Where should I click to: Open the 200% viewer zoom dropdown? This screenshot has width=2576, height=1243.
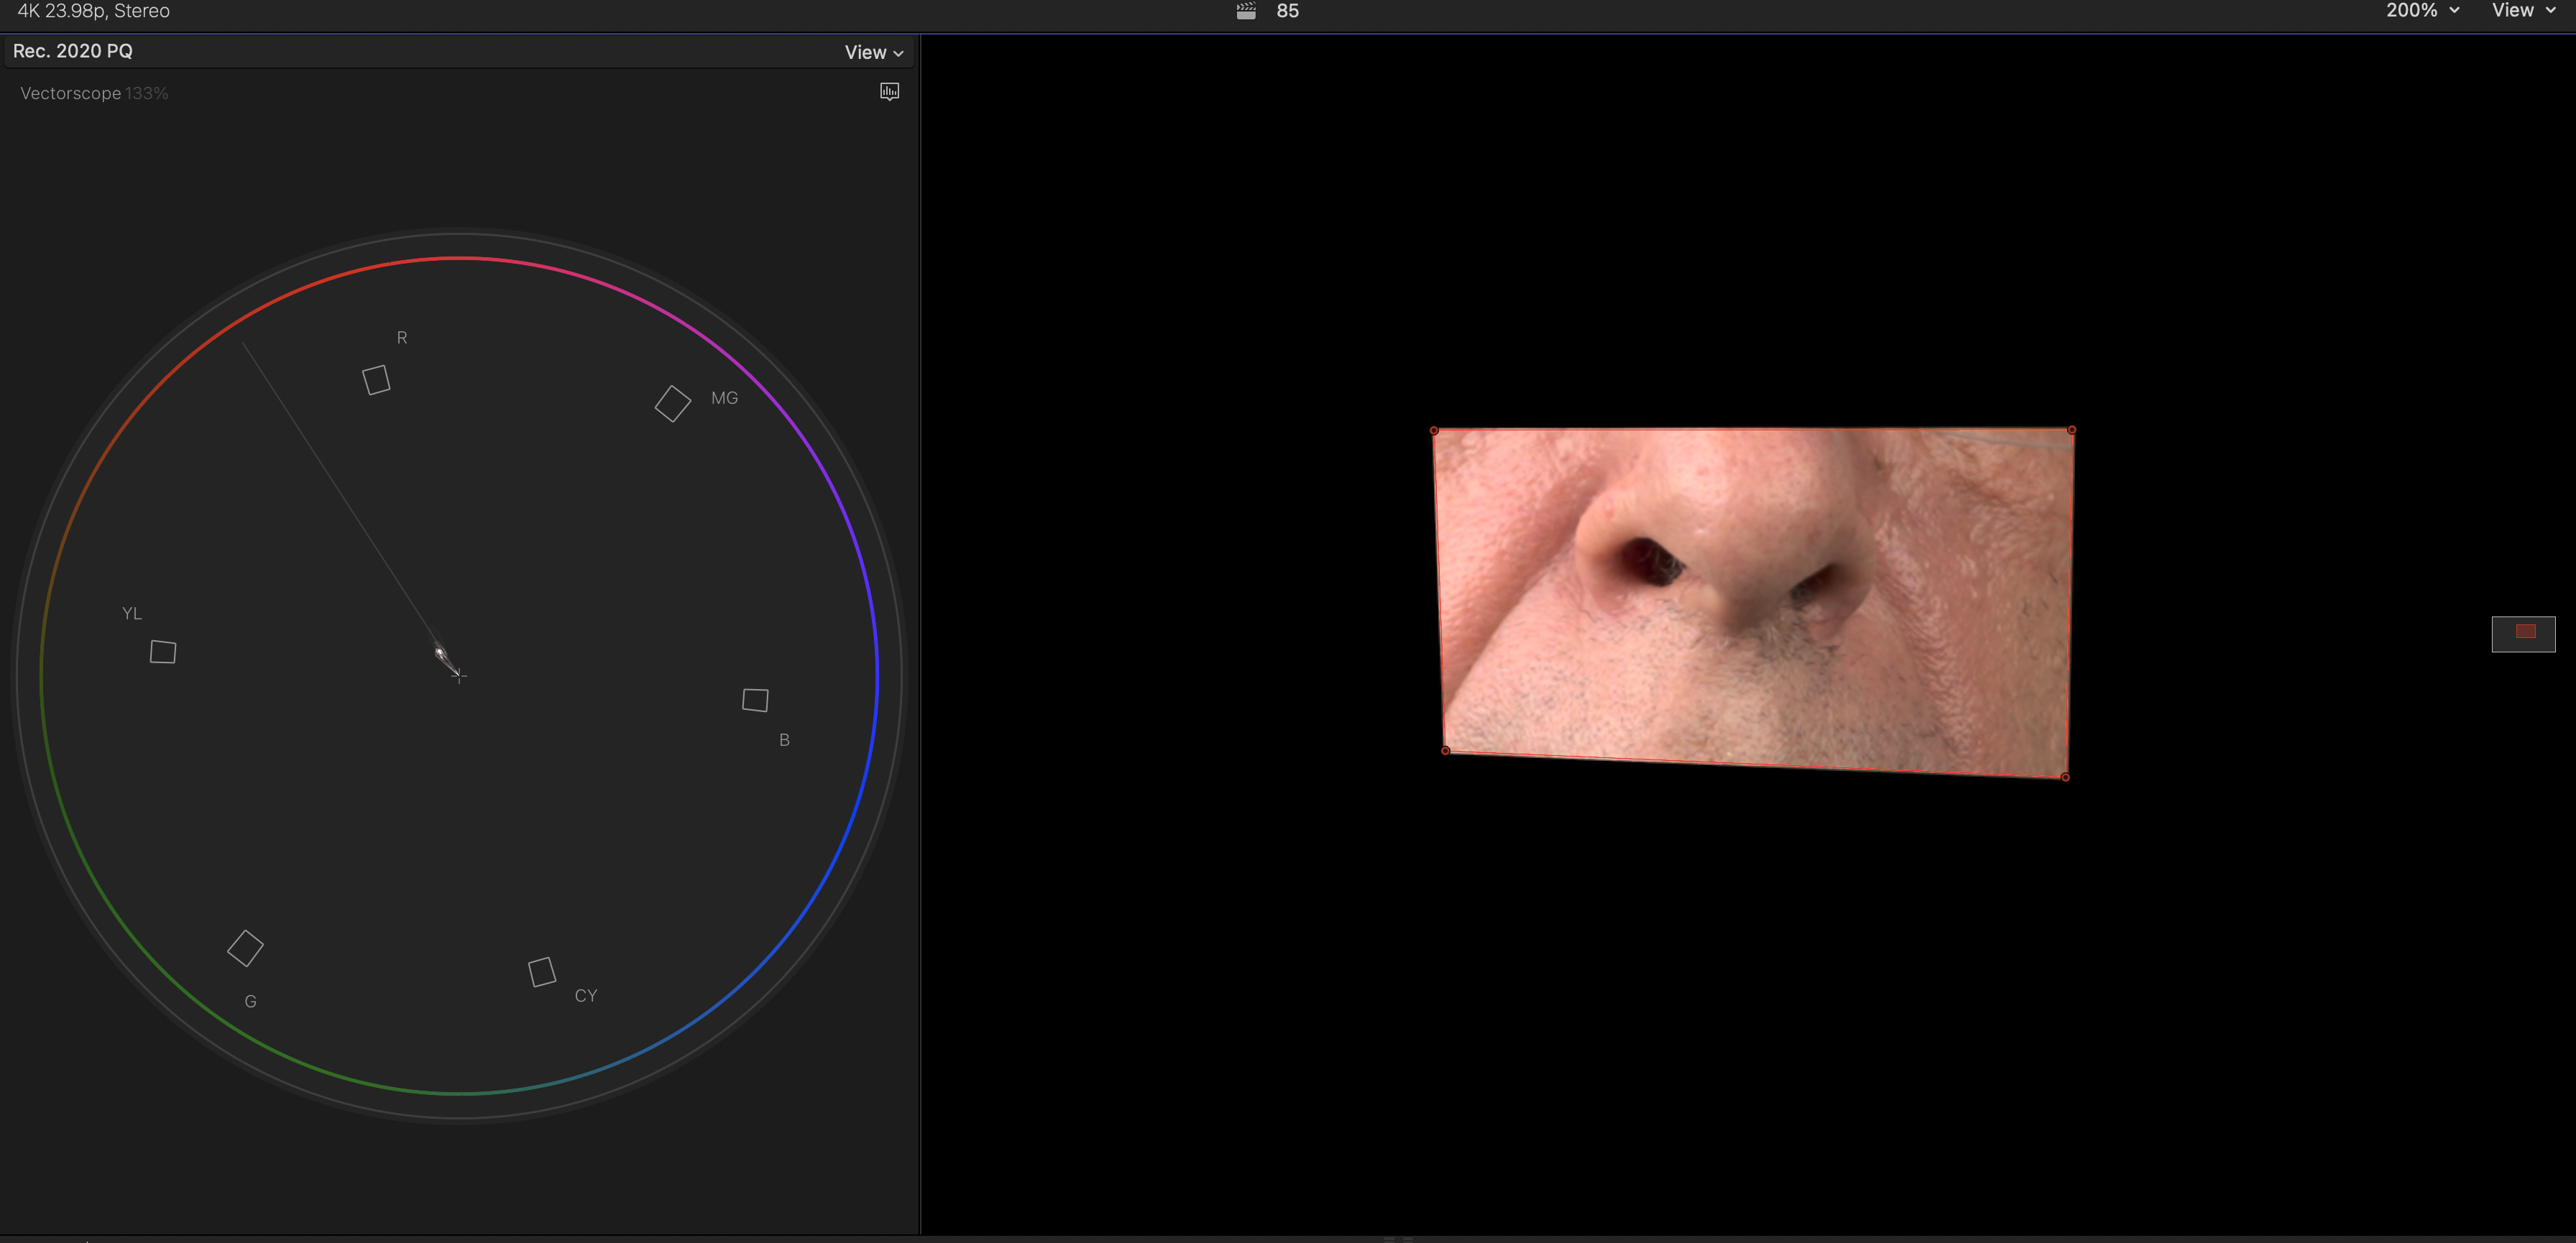coord(2422,11)
